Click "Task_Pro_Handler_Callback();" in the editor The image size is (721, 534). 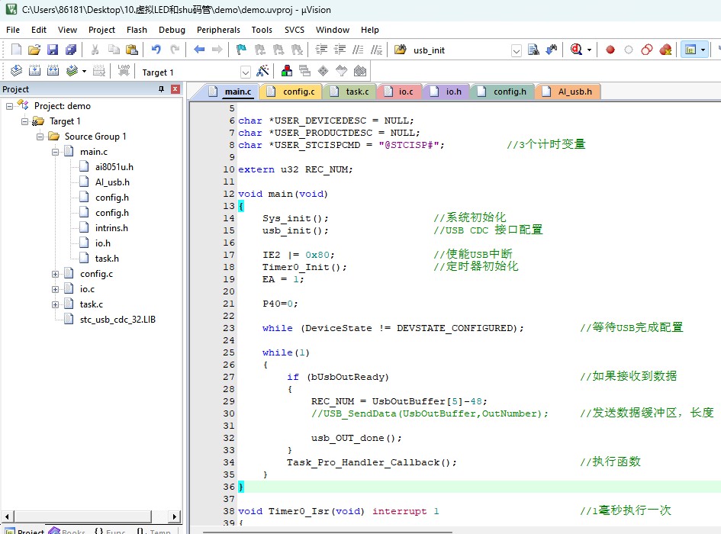tap(372, 463)
